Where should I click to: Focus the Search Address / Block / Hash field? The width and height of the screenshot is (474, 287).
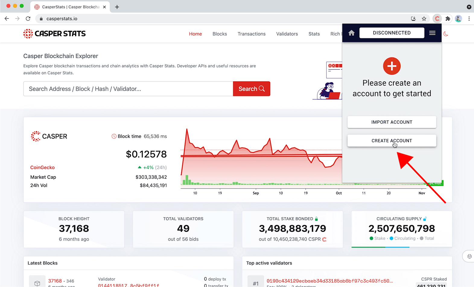pos(128,89)
